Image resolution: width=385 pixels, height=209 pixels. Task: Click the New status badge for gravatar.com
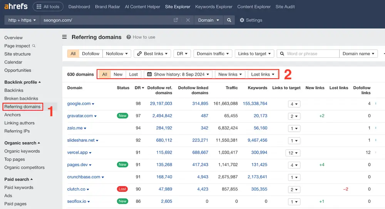122,116
